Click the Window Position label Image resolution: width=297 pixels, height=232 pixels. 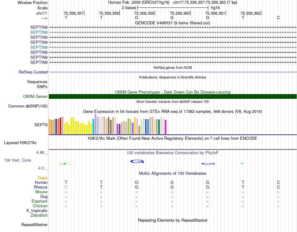[33, 3]
